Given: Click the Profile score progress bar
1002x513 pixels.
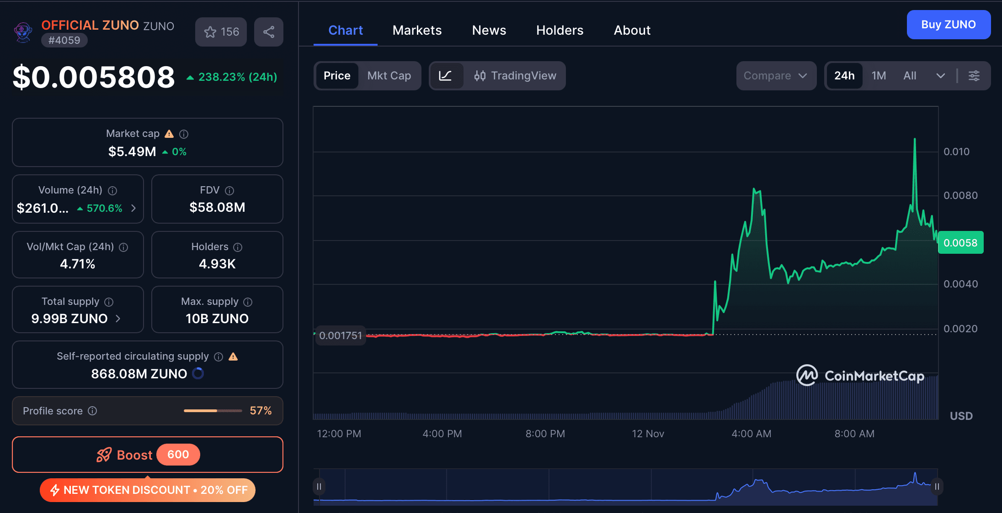Looking at the screenshot, I should tap(213, 410).
